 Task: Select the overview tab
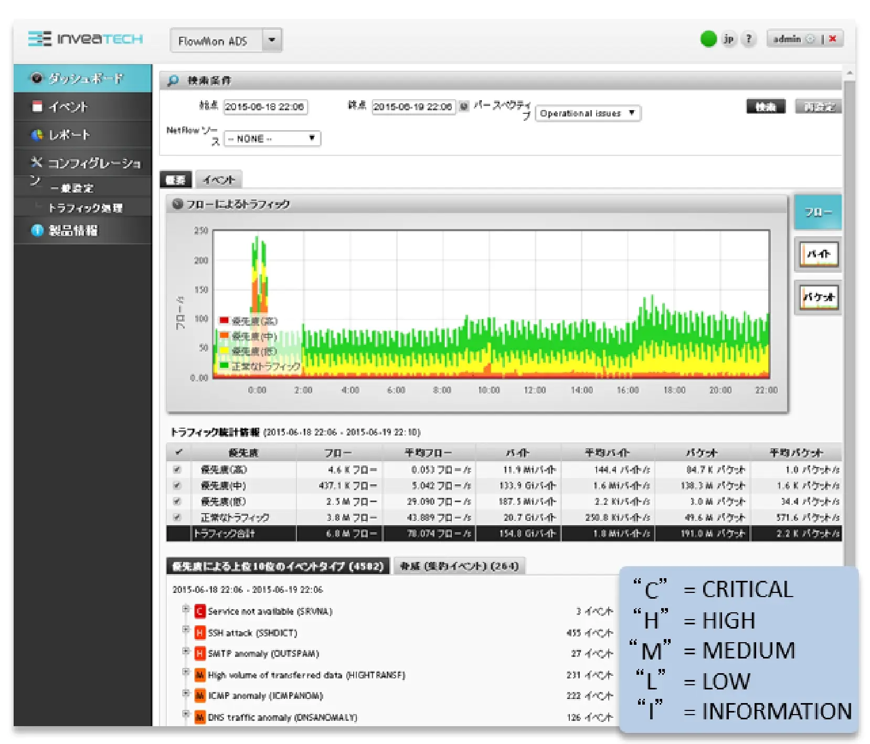coord(176,180)
